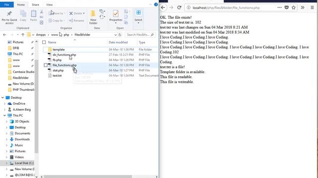Viewport: 318px width, 178px height.
Task: Toggle select-all checkbox in file list header
Action: [x=44, y=43]
